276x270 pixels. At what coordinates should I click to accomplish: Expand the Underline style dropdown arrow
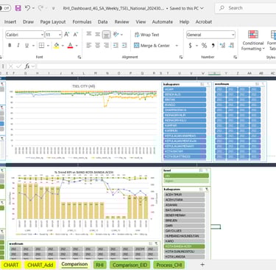33,46
